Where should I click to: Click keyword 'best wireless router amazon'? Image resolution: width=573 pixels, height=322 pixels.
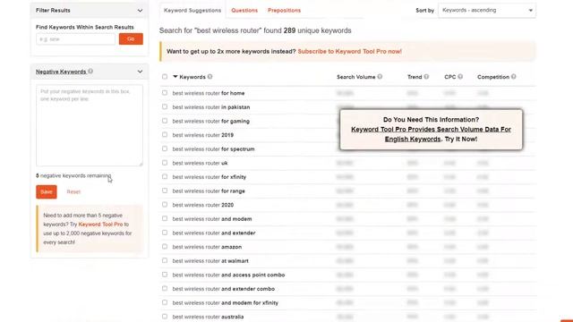207,247
